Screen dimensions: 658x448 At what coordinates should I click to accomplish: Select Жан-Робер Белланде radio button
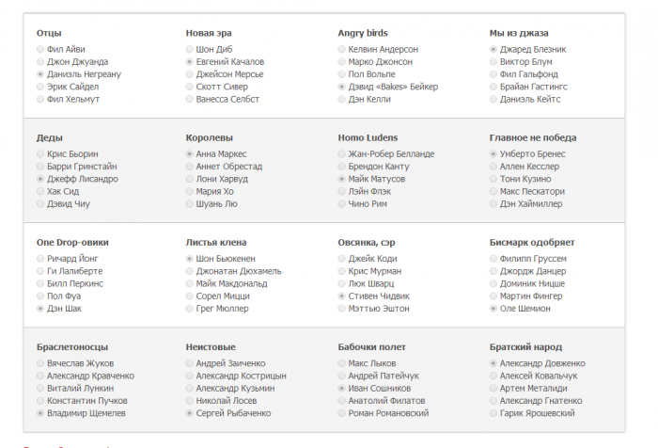[x=342, y=153]
